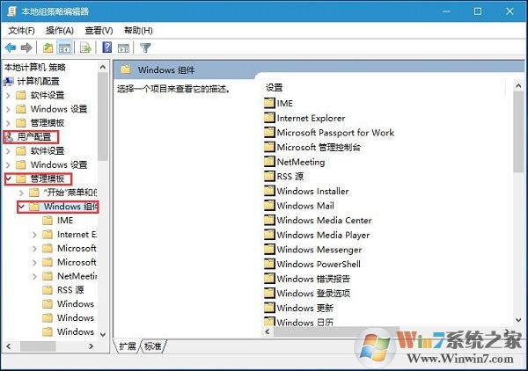Open Windows PowerShell folder
This screenshot has height=371, width=528.
[312, 264]
